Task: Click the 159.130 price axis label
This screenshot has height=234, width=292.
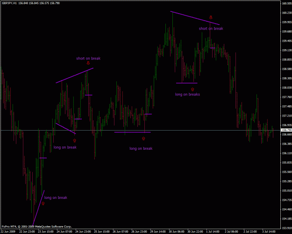Action: [x=287, y=50]
